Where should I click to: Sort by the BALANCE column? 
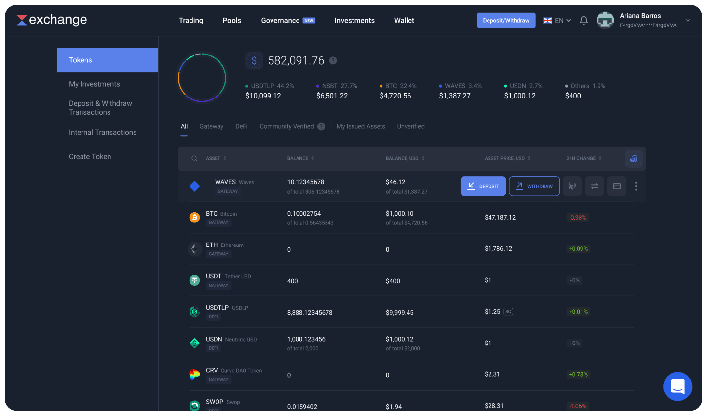300,158
